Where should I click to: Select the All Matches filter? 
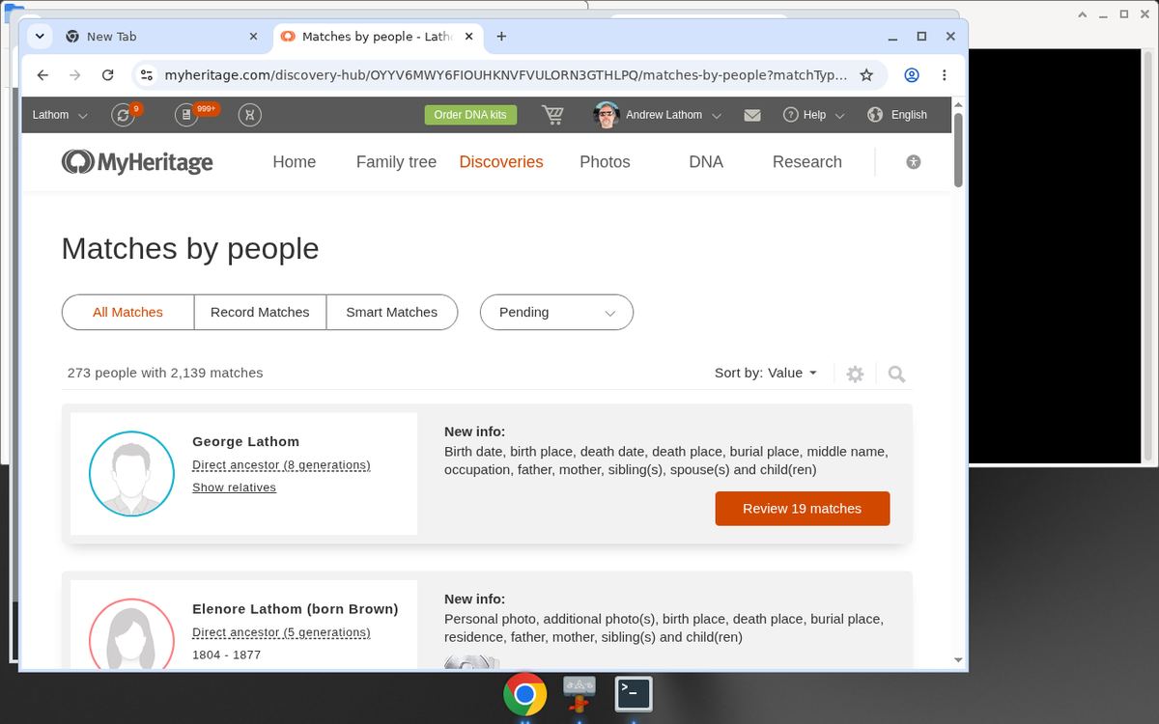(x=127, y=312)
